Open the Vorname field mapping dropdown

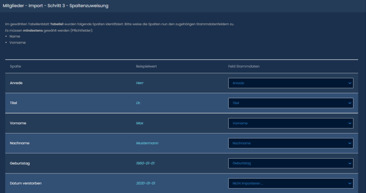tap(290, 123)
